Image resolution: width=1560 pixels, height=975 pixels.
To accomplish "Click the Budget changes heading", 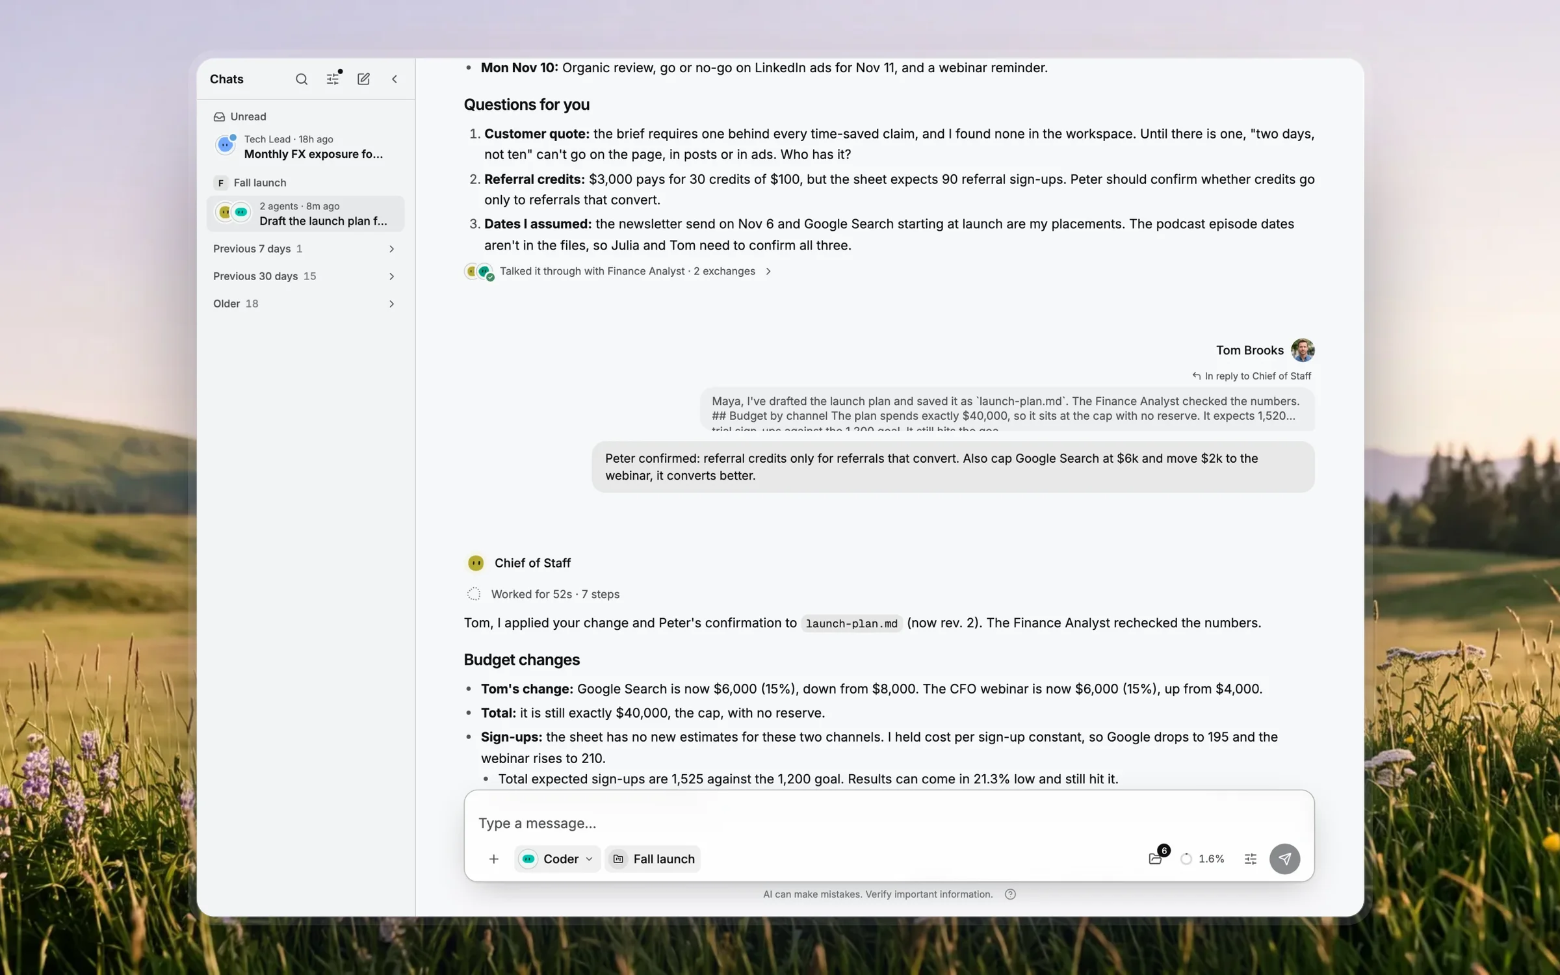I will click(521, 660).
